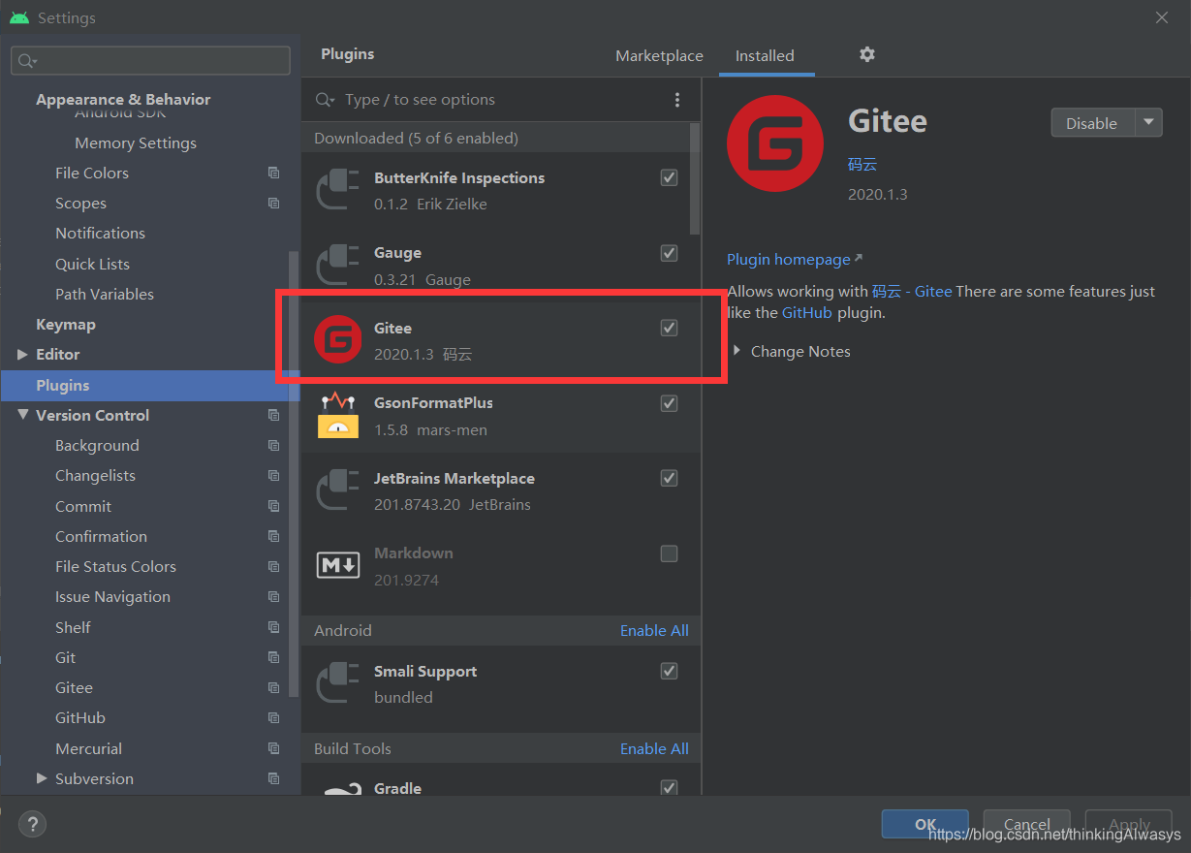The image size is (1191, 853).
Task: Click the help question mark button
Action: pyautogui.click(x=32, y=824)
